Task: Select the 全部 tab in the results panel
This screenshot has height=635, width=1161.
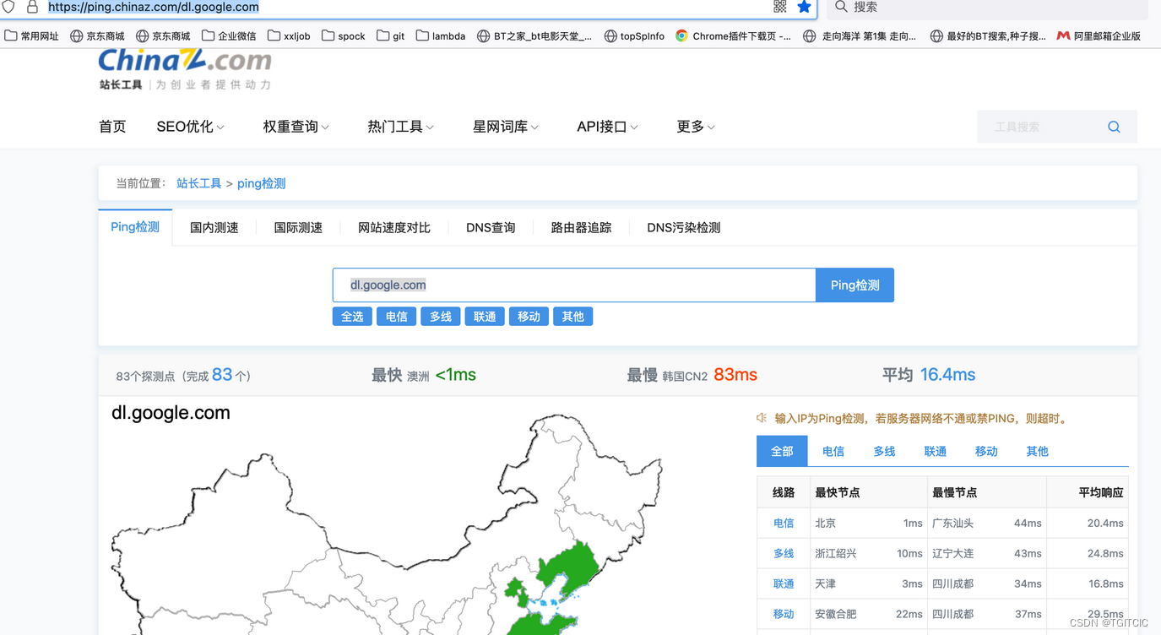Action: click(782, 451)
